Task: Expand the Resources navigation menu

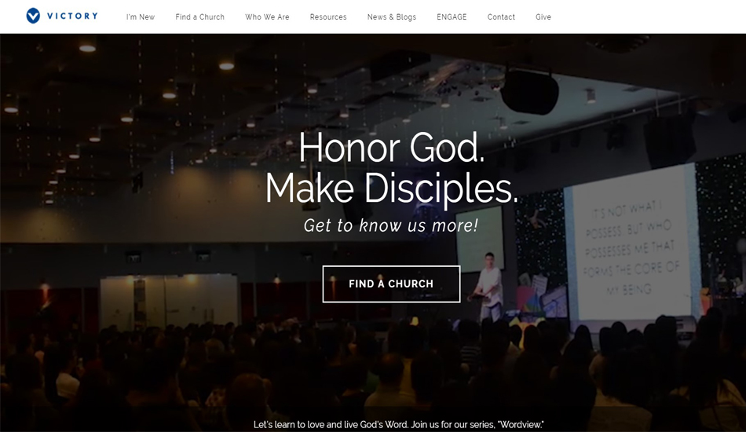Action: [x=328, y=16]
